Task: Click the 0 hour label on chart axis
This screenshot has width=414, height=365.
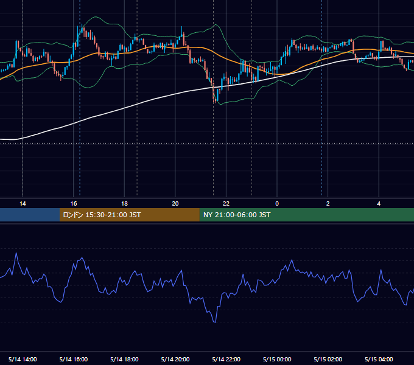Action: pos(277,204)
